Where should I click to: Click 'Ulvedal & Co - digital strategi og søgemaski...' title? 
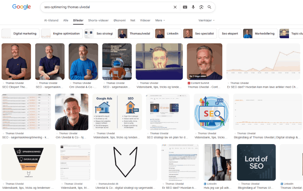(x=125, y=188)
